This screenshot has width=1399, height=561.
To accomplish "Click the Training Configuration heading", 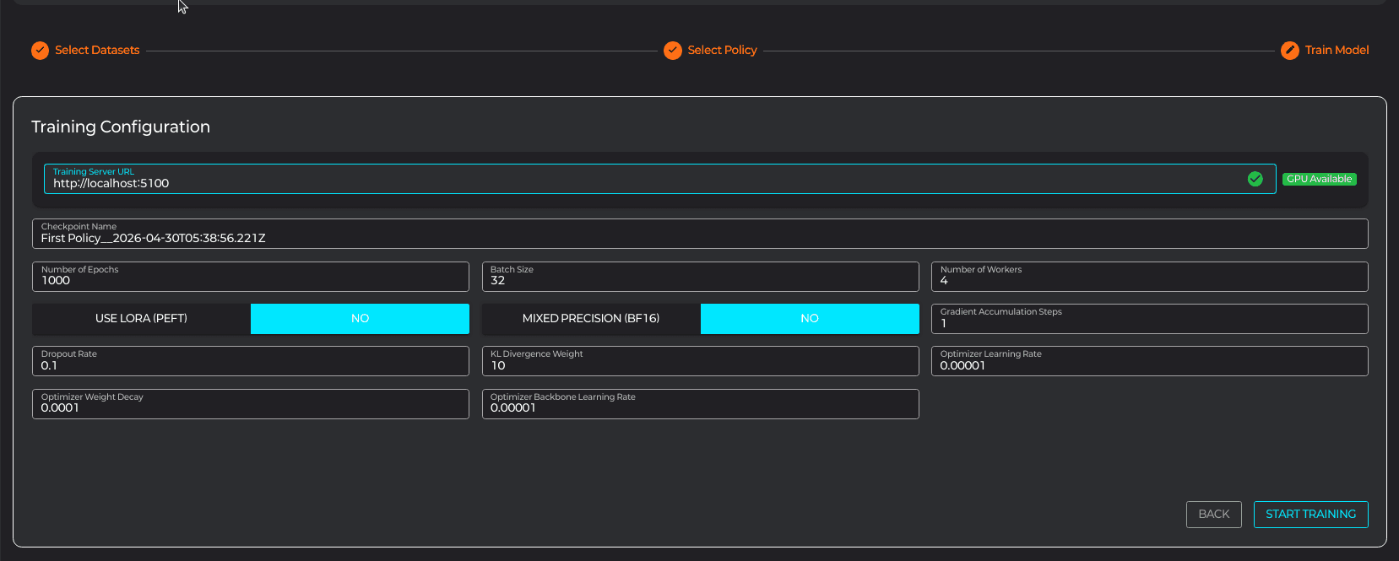I will click(x=121, y=127).
